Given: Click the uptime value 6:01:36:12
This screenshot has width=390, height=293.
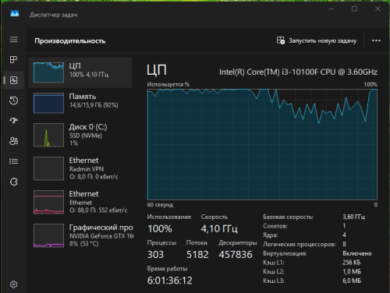Looking at the screenshot, I should click(170, 281).
